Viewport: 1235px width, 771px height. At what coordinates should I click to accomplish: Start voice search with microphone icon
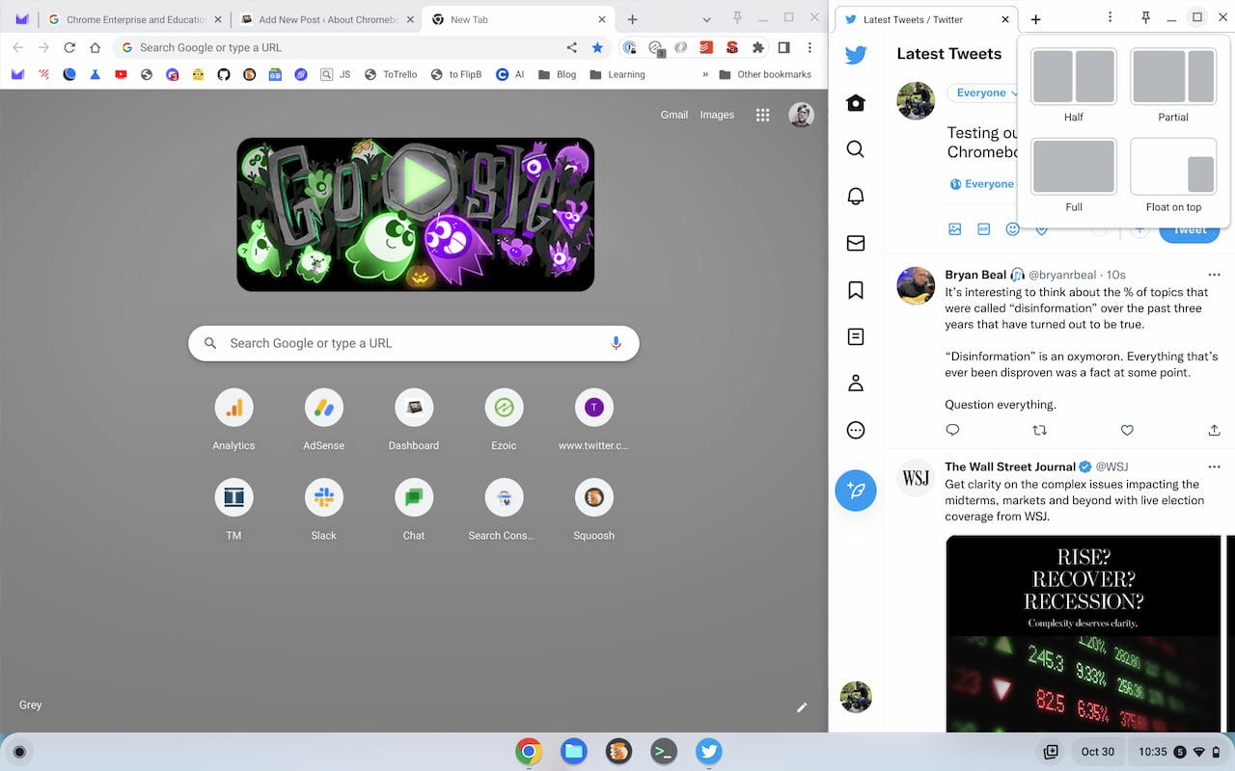(x=616, y=343)
